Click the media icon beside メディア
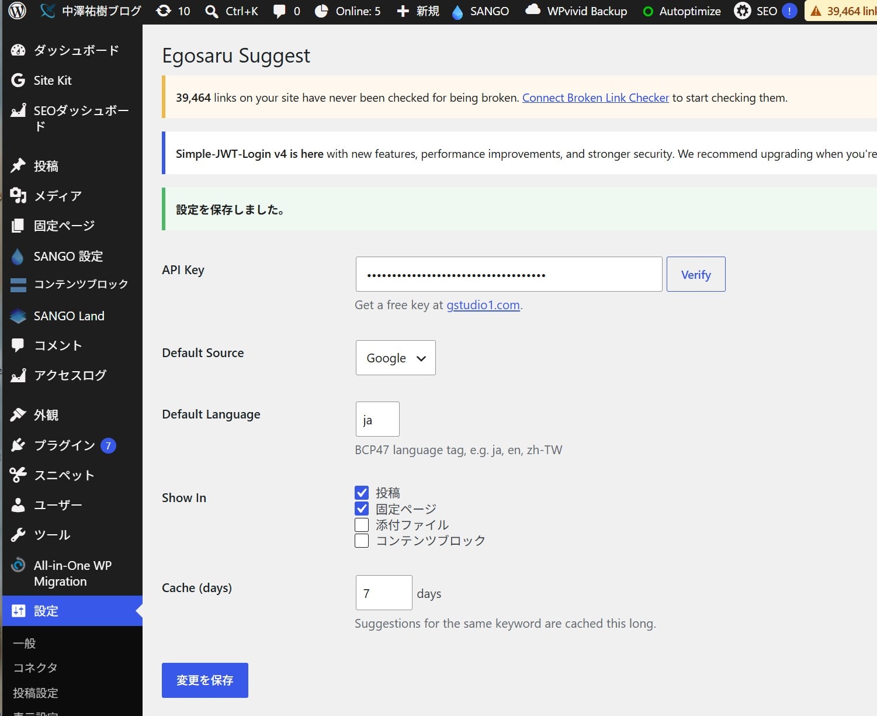Viewport: 877px width, 716px height. [18, 196]
